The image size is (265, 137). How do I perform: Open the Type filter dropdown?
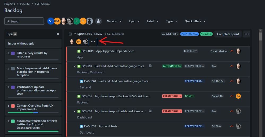point(172,21)
